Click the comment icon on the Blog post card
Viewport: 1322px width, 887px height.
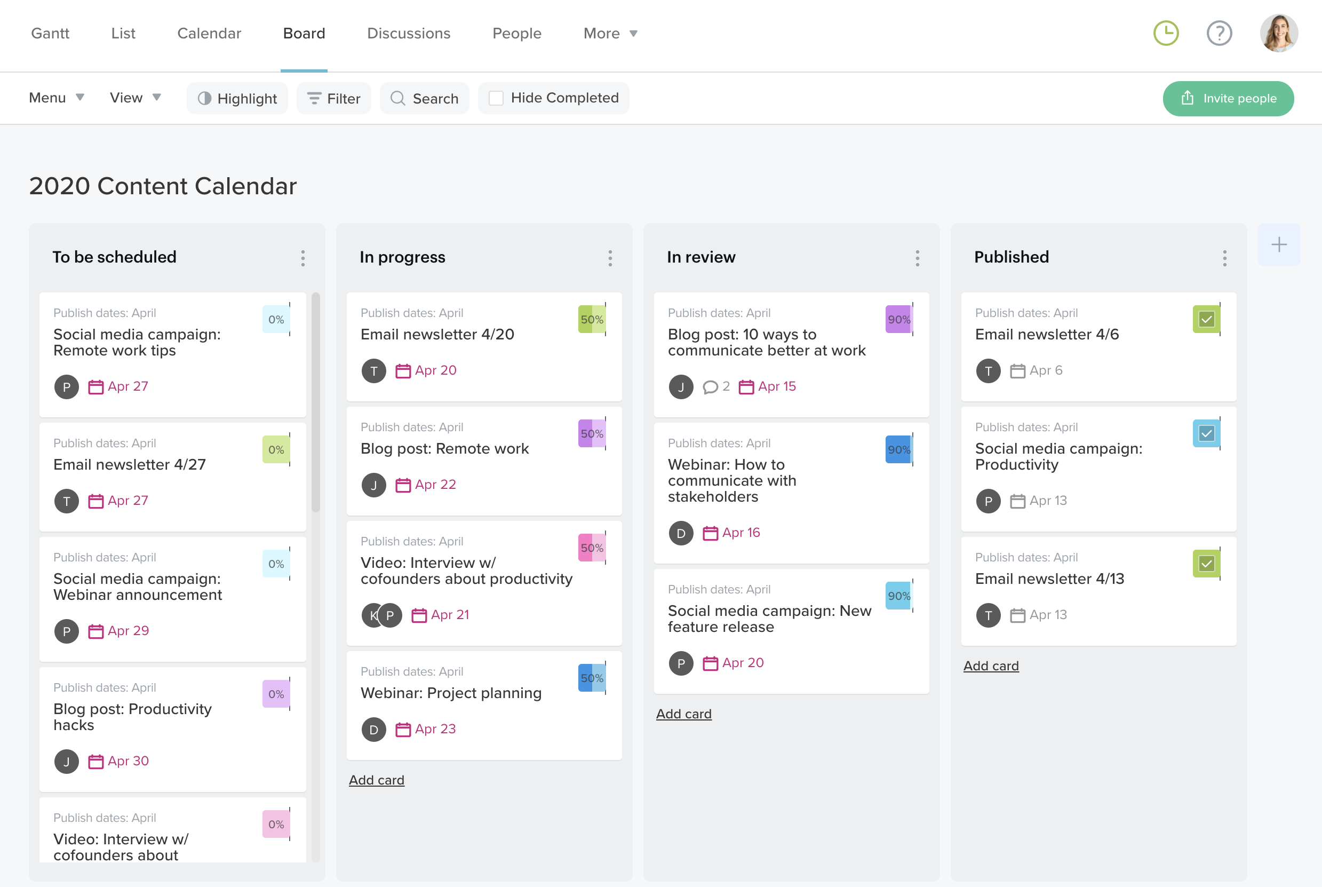(x=710, y=387)
